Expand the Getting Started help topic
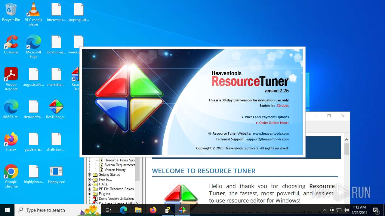Image resolution: width=385 pixels, height=216 pixels. 89,175
